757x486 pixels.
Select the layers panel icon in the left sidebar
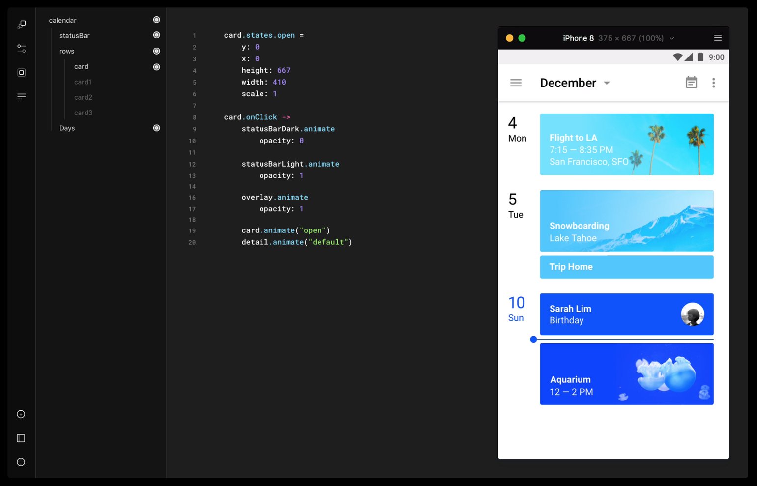coord(21,24)
